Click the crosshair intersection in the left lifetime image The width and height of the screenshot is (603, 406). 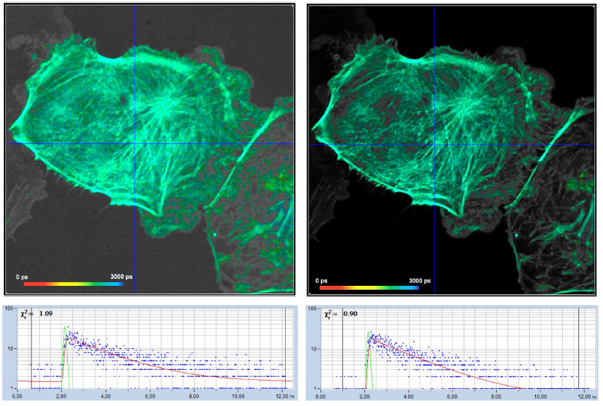(x=135, y=144)
